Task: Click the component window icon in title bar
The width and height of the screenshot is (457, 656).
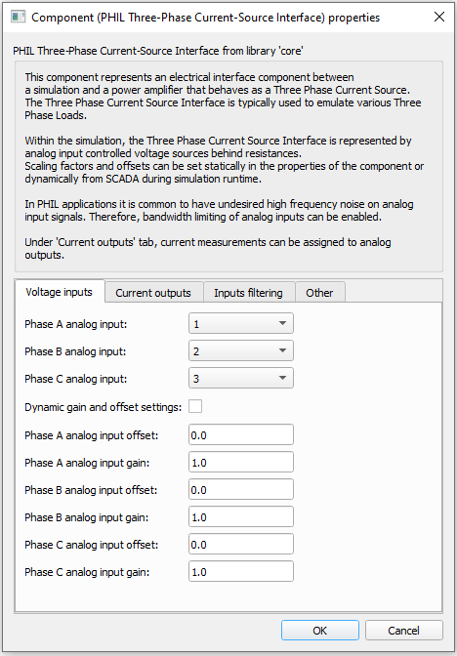Action: (18, 17)
